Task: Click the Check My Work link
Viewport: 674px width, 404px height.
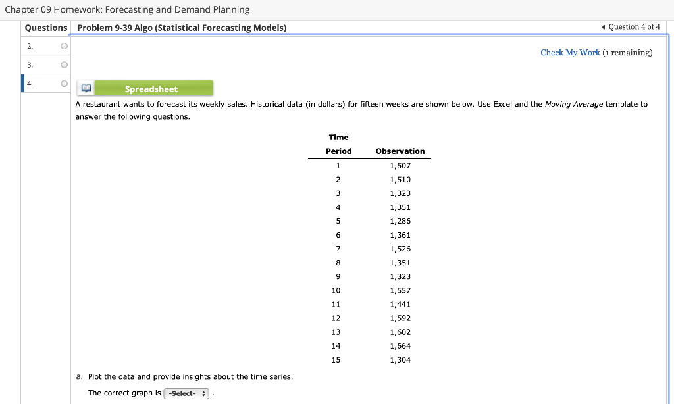Action: tap(570, 52)
